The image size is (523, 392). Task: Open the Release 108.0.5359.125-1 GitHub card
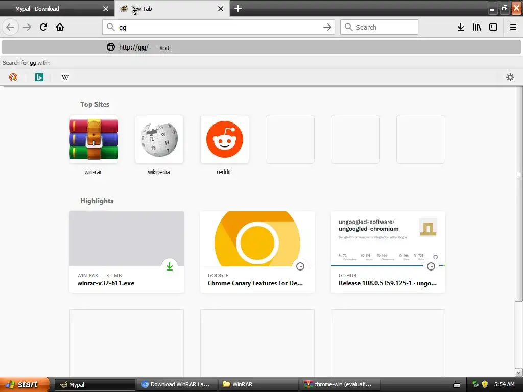tap(388, 252)
